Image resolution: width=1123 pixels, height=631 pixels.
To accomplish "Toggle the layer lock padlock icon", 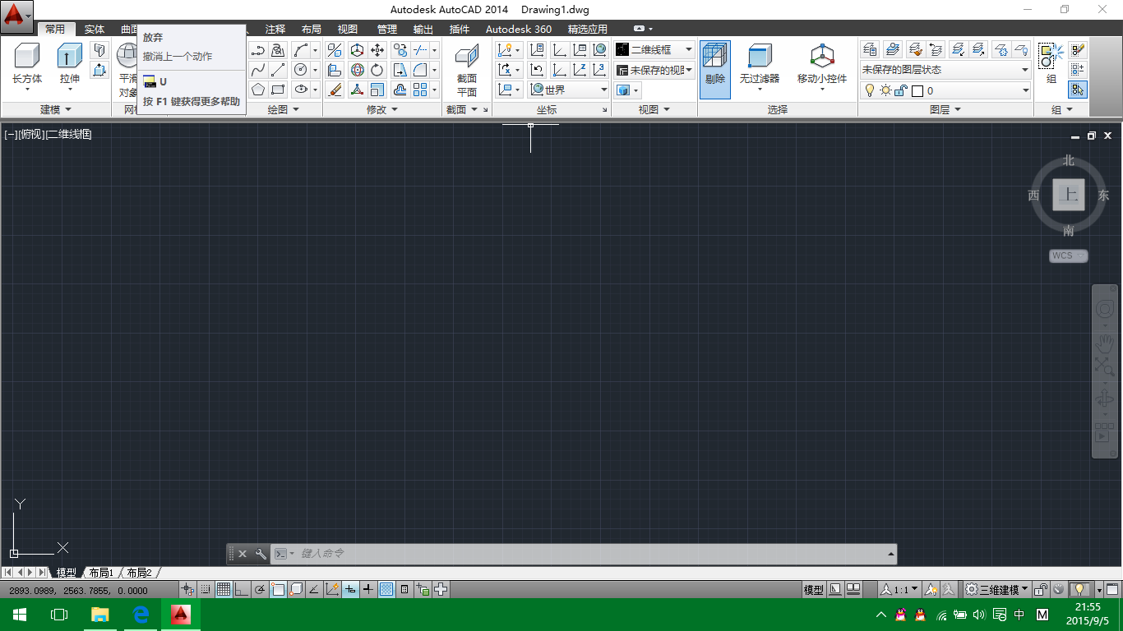I will pyautogui.click(x=899, y=90).
